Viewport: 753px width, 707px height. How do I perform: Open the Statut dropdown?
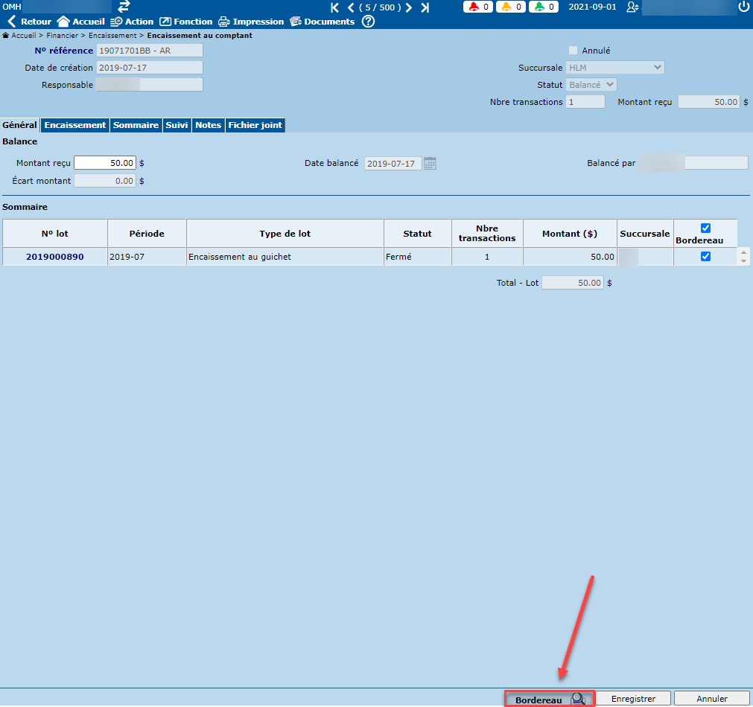point(591,85)
